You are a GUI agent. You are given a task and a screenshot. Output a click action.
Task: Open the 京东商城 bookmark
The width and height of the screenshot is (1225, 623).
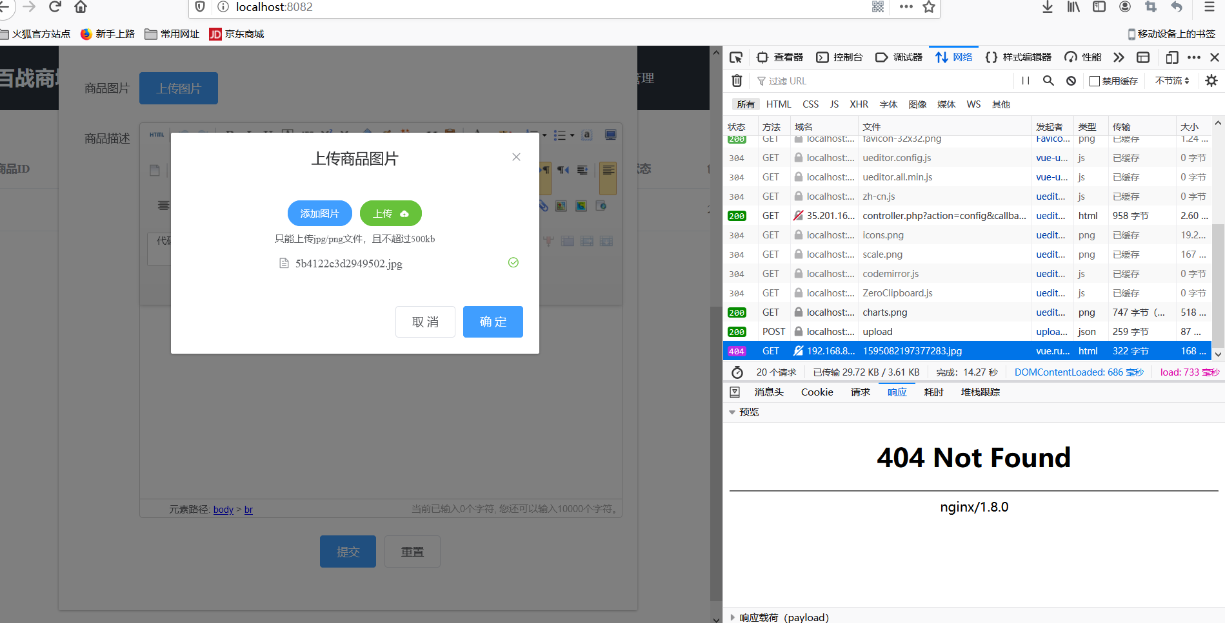(237, 34)
